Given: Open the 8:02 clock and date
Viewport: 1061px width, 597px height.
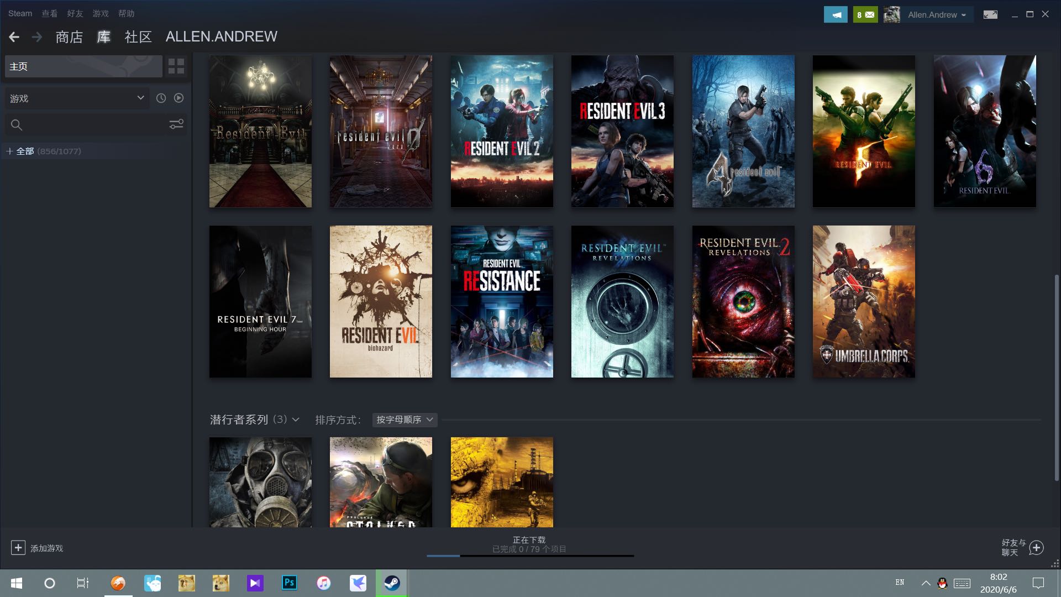Looking at the screenshot, I should coord(998,583).
